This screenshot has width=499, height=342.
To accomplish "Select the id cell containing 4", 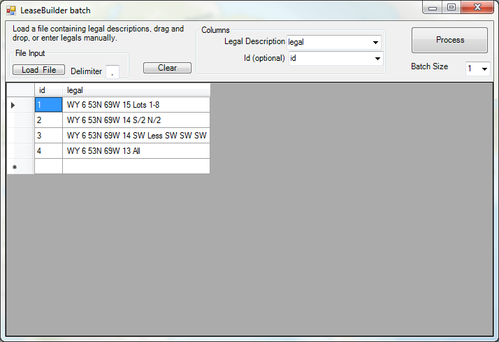I will [48, 150].
